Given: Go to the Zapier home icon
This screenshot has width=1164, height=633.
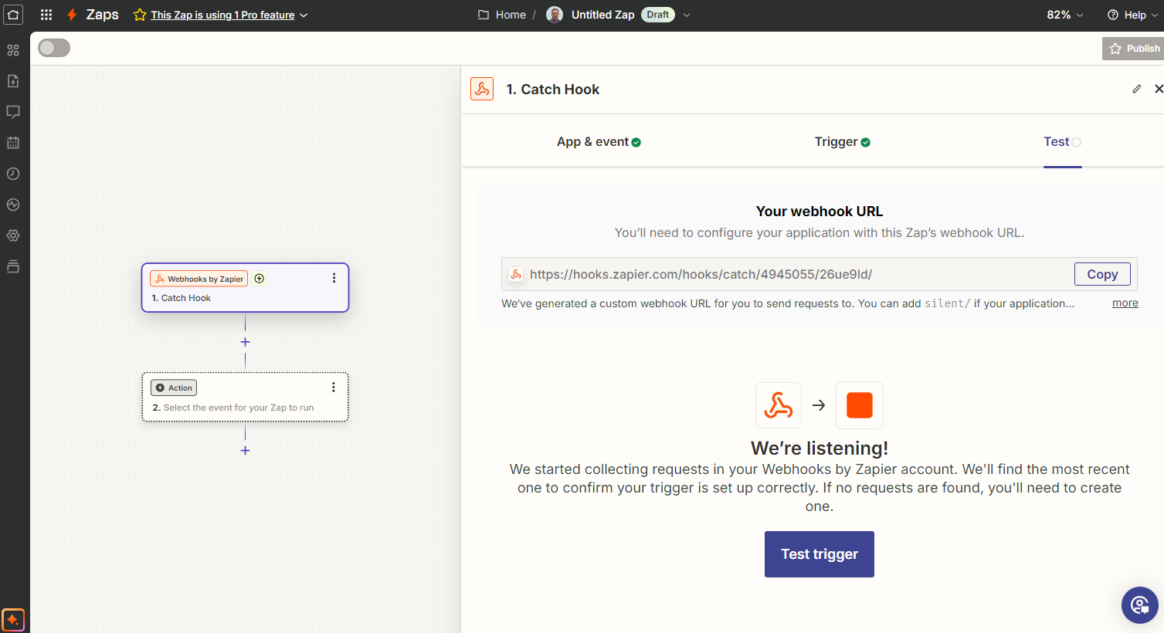Looking at the screenshot, I should (13, 15).
